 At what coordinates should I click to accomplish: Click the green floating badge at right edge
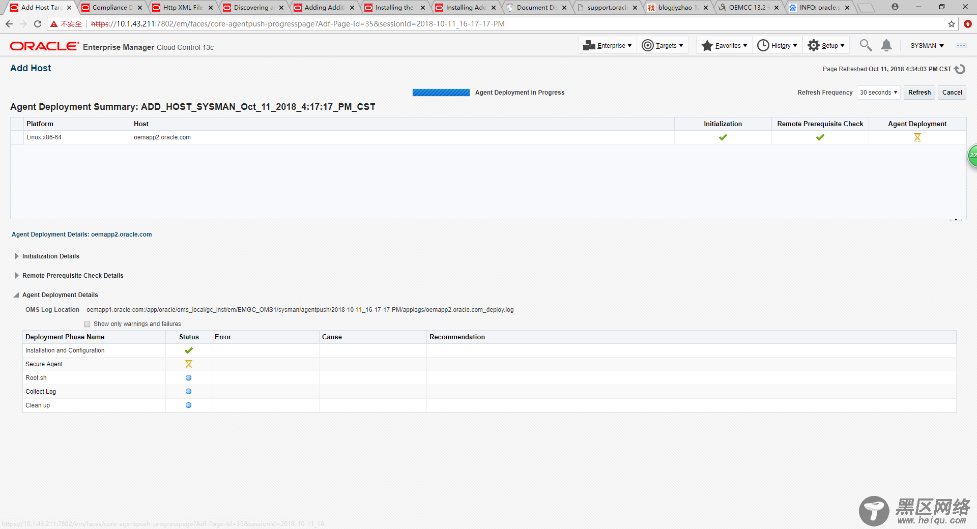[x=972, y=155]
